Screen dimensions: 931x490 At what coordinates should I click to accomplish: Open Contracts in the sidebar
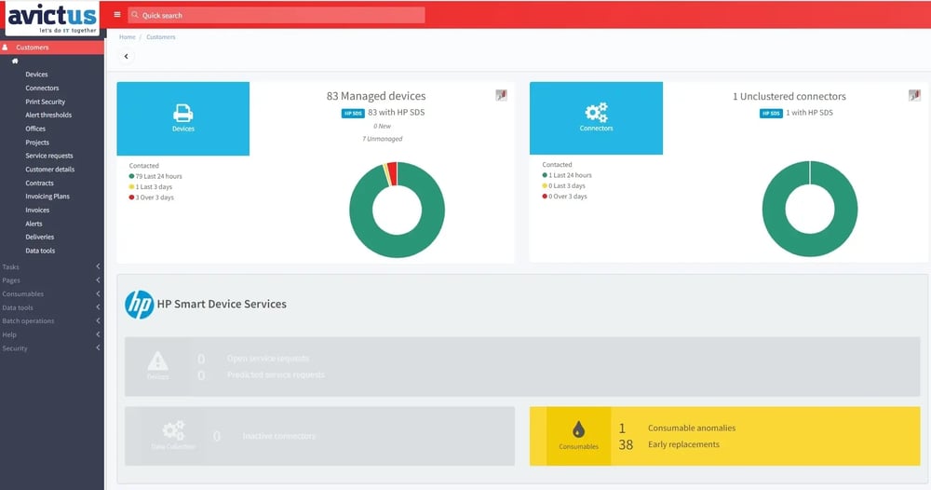(x=39, y=183)
